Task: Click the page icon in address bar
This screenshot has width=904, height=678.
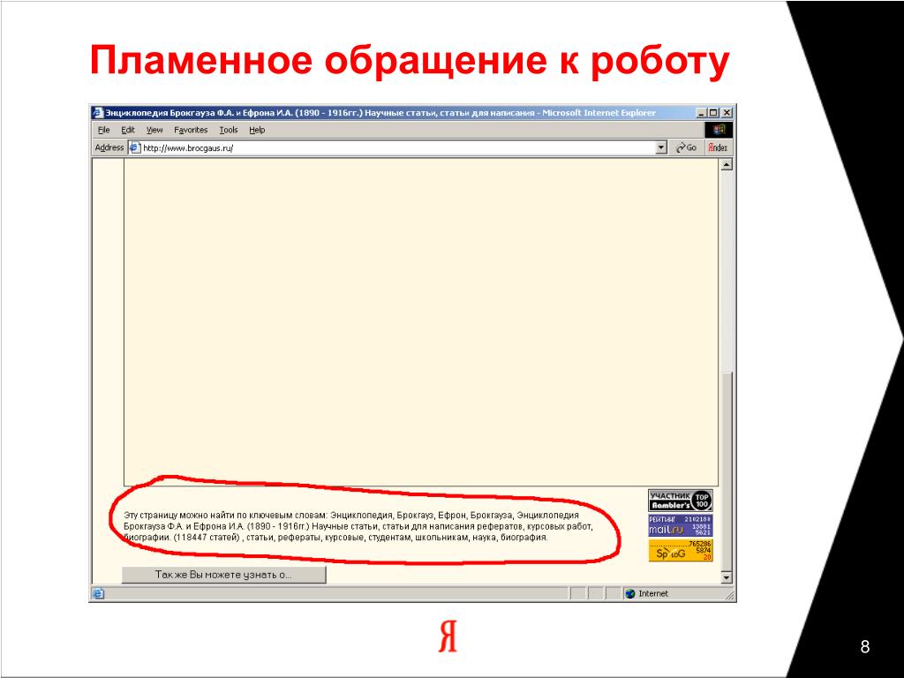Action: point(135,147)
